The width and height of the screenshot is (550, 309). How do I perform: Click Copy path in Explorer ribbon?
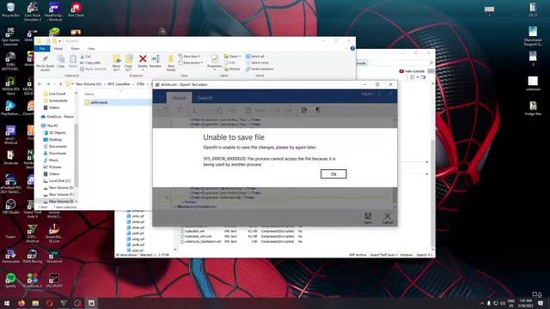(90, 63)
